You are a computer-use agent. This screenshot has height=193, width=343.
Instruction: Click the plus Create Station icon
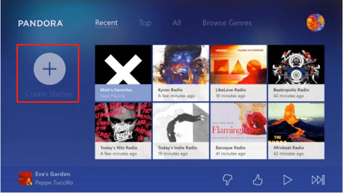(x=50, y=69)
